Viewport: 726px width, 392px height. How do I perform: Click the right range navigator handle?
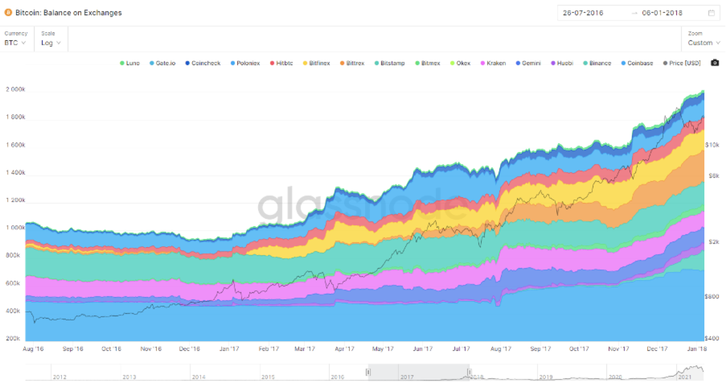pyautogui.click(x=469, y=372)
